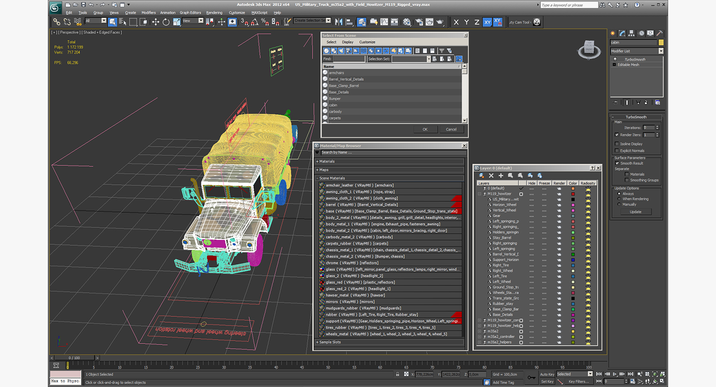Click OK in Select From Scene
Image resolution: width=716 pixels, height=387 pixels.
(x=425, y=129)
